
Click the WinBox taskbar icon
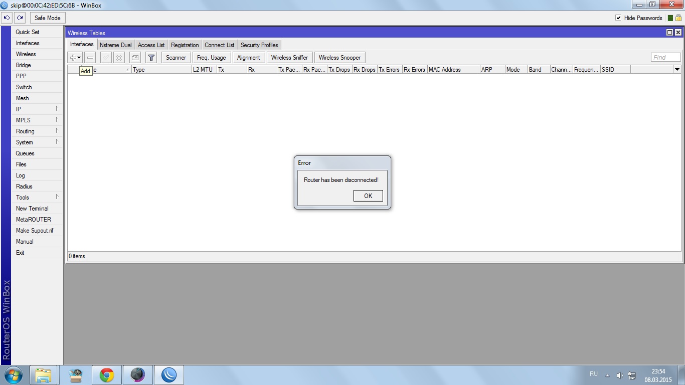(169, 375)
